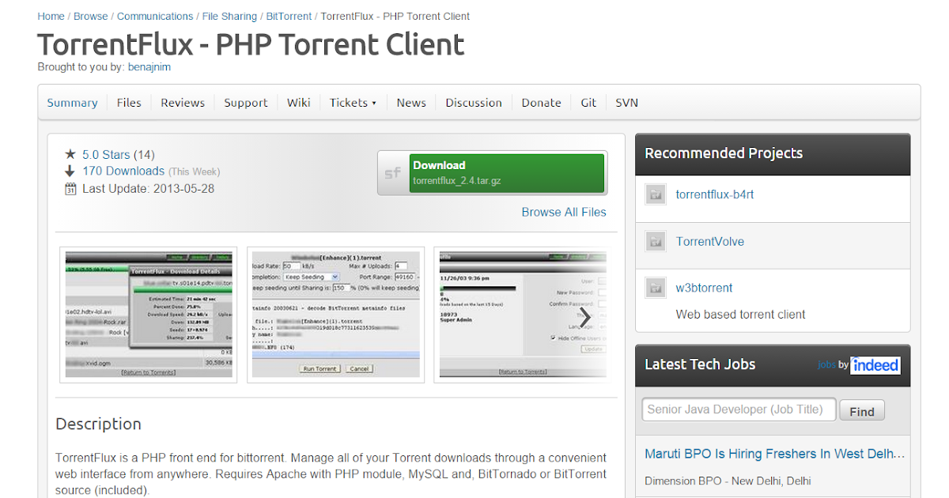Screen dimensions: 949x498
Task: Switch to the Files tab
Action: click(x=129, y=103)
